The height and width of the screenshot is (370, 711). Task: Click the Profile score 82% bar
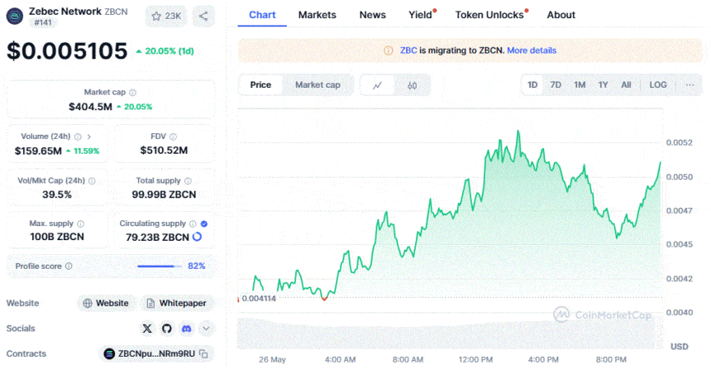160,266
